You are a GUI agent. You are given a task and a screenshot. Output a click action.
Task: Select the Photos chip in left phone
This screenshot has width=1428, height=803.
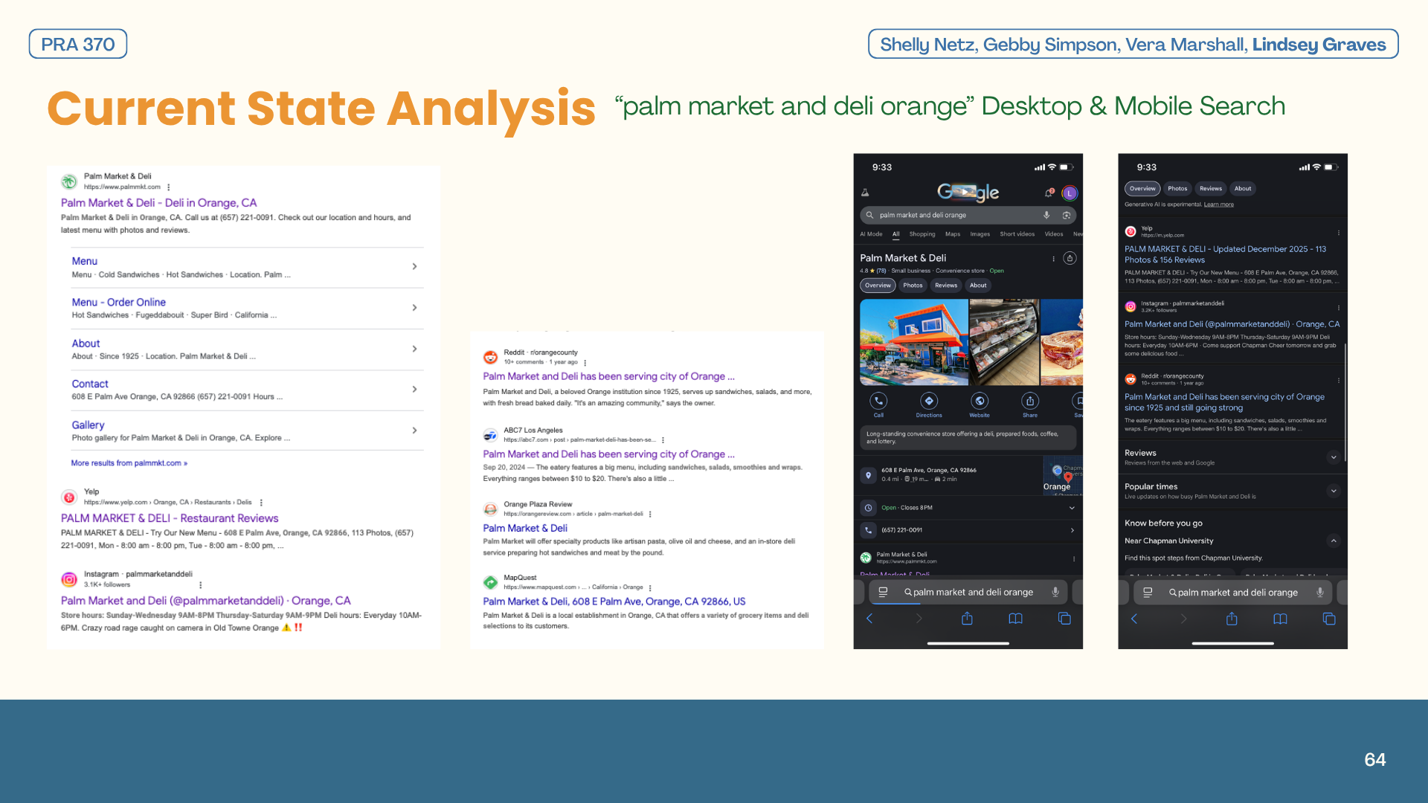click(913, 286)
